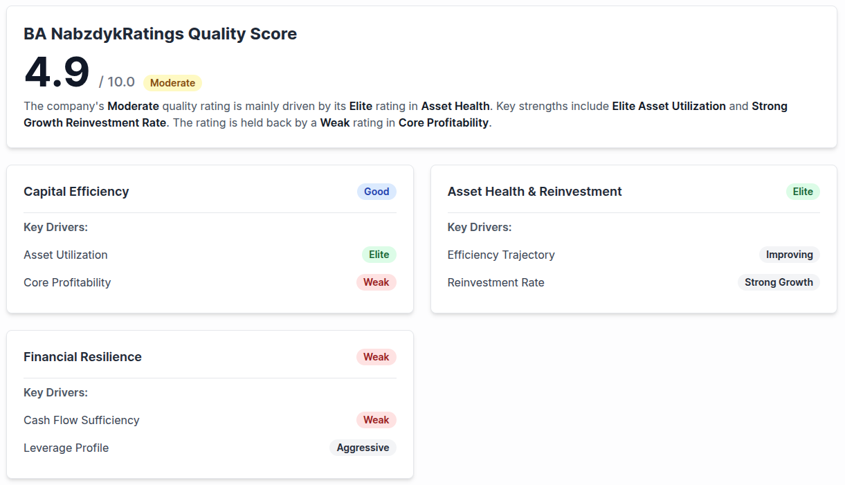The height and width of the screenshot is (485, 845).
Task: Select the Good badge on Capital Efficiency
Action: (376, 192)
